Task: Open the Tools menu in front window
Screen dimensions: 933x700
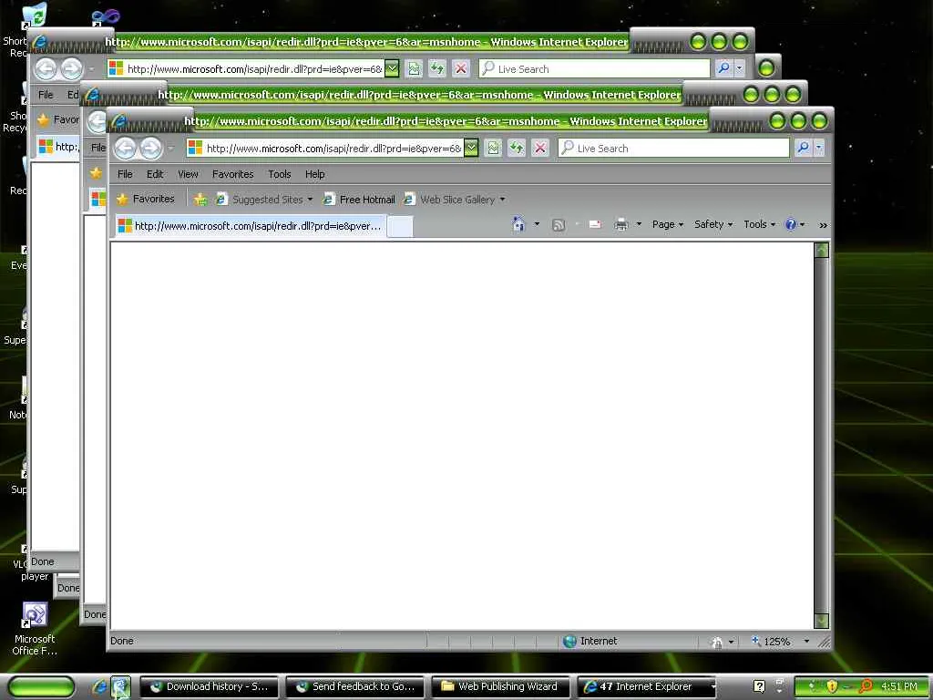Action: [x=279, y=174]
